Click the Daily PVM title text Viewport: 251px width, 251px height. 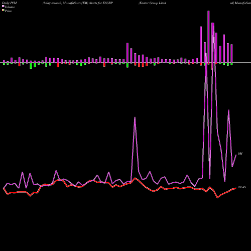click(10, 3)
